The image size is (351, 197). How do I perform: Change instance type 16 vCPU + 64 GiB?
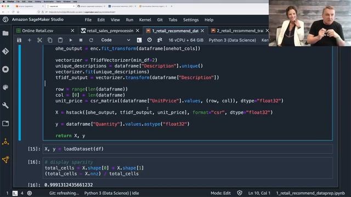pos(186,40)
